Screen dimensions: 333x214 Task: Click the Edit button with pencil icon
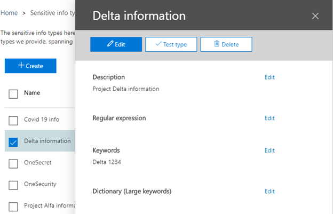tap(116, 44)
